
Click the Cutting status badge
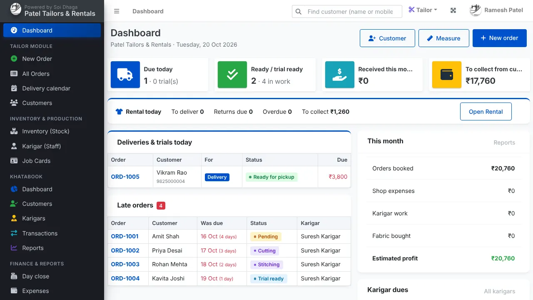[264, 251]
